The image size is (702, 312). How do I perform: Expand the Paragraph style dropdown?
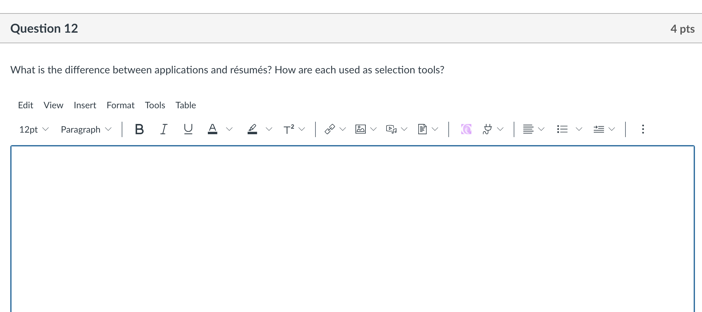point(82,129)
